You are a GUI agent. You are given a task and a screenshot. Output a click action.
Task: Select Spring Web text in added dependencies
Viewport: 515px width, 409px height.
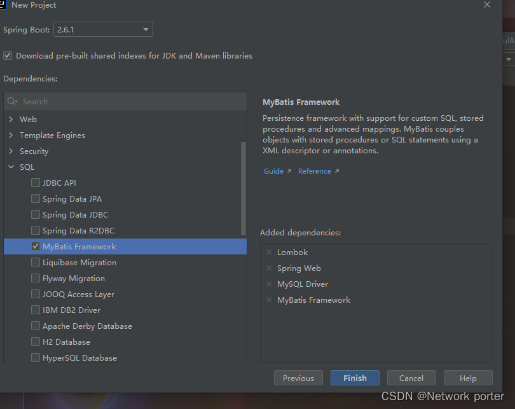299,268
